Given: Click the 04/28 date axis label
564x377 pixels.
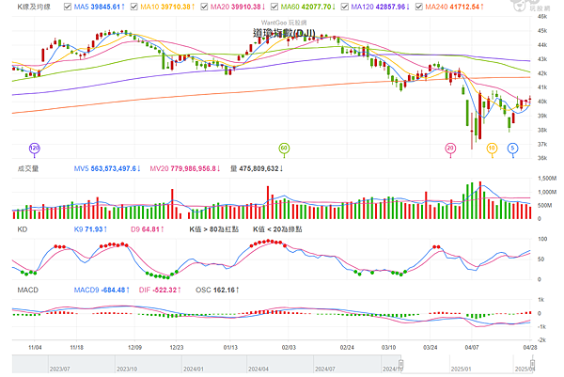Looking at the screenshot, I should [x=530, y=348].
